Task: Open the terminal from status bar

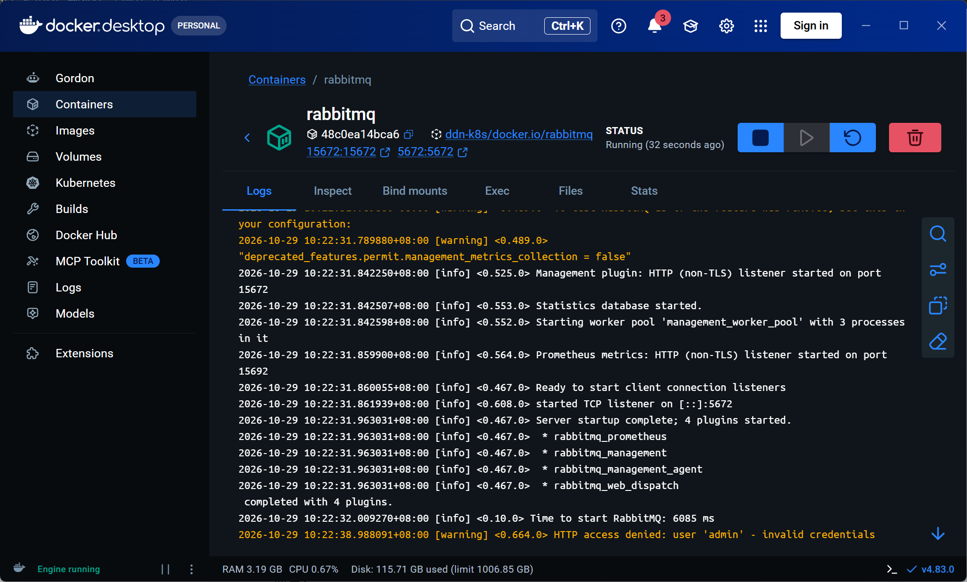Action: (892, 569)
